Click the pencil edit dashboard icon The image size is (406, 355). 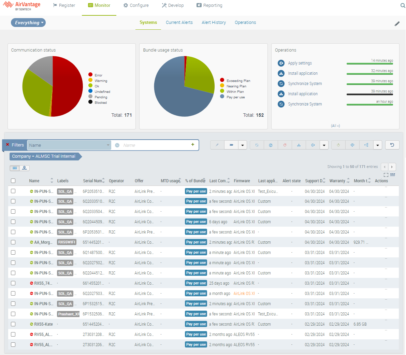[x=397, y=24]
